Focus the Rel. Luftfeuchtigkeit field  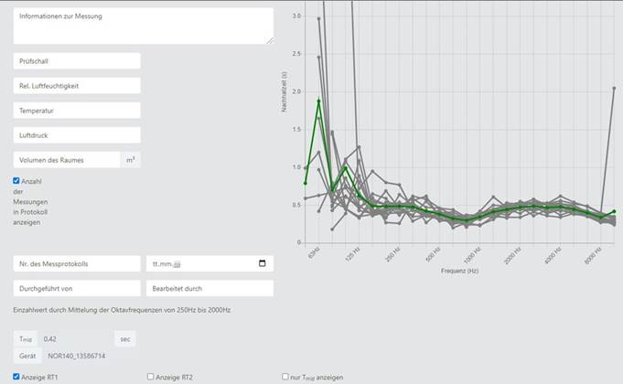[76, 85]
